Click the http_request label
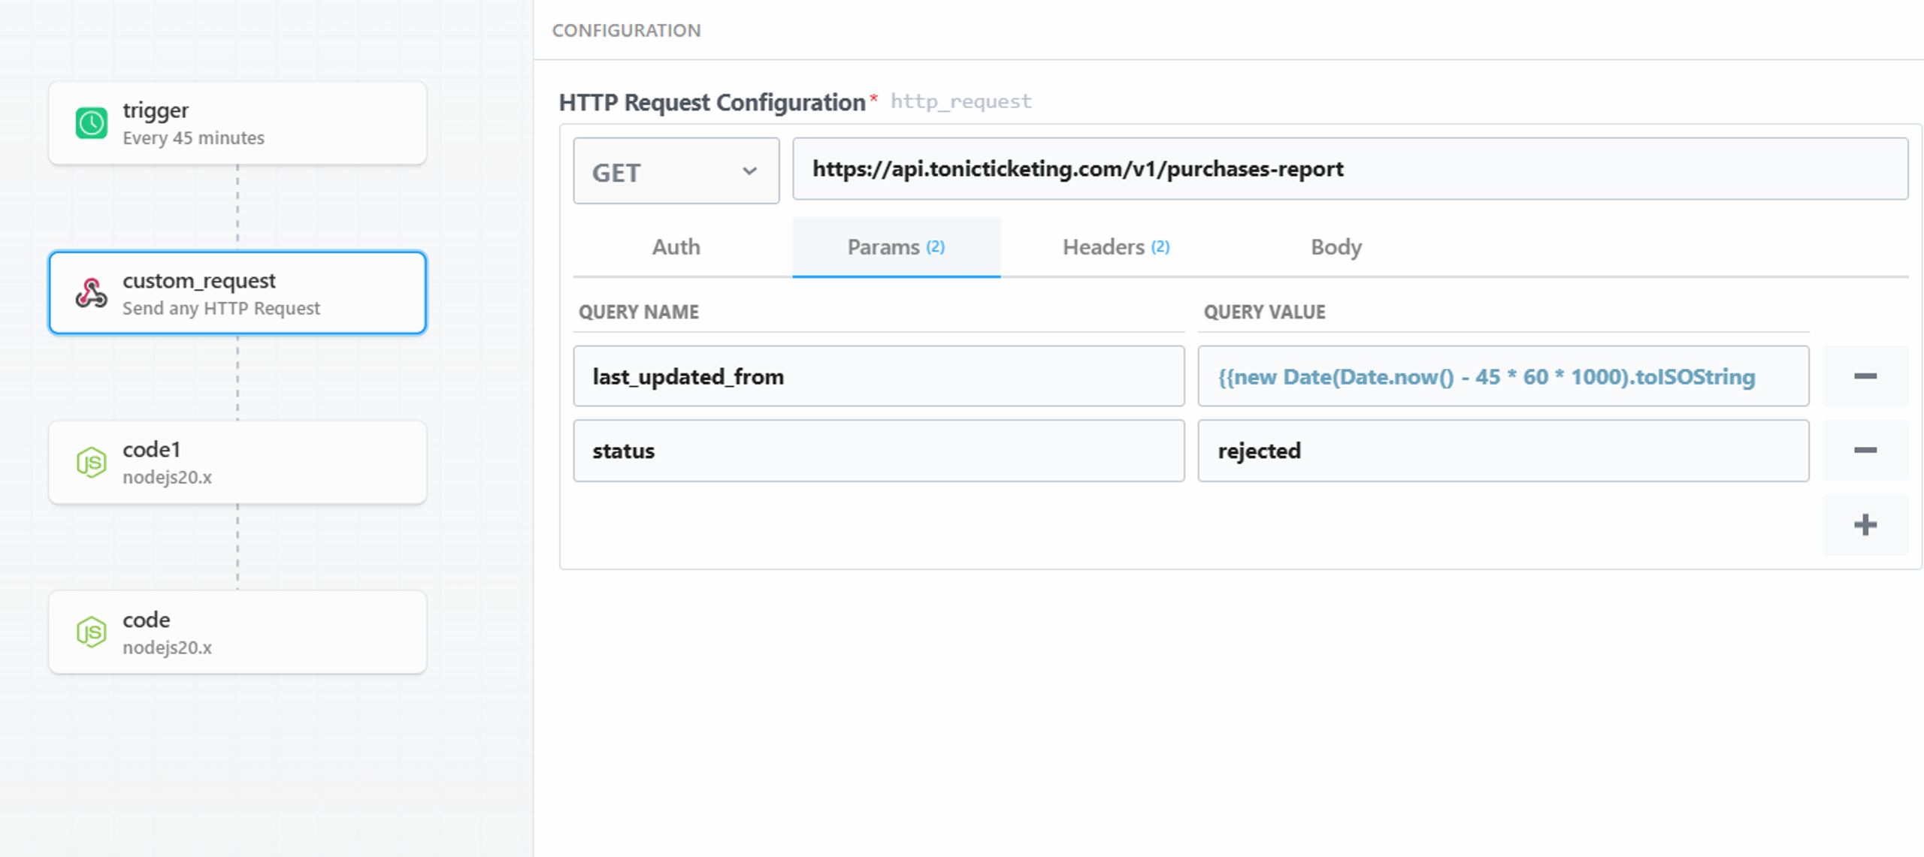This screenshot has height=857, width=1924. (x=962, y=101)
